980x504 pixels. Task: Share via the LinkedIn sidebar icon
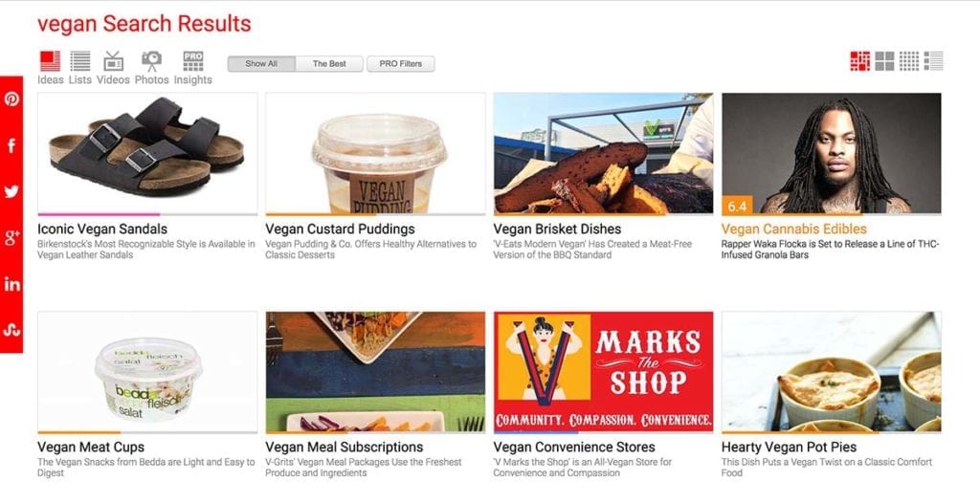11,284
